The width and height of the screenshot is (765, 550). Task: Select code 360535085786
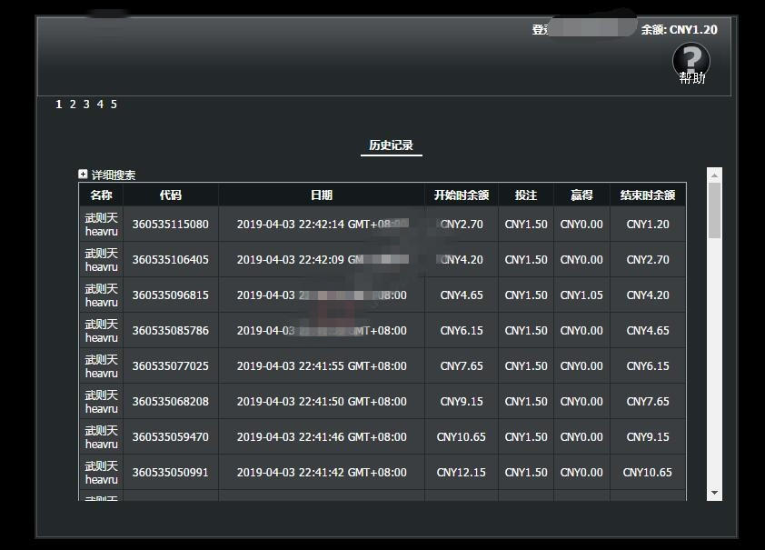coord(170,331)
